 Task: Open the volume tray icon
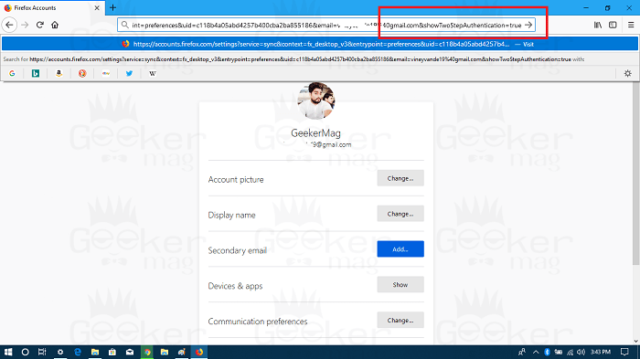(x=581, y=352)
